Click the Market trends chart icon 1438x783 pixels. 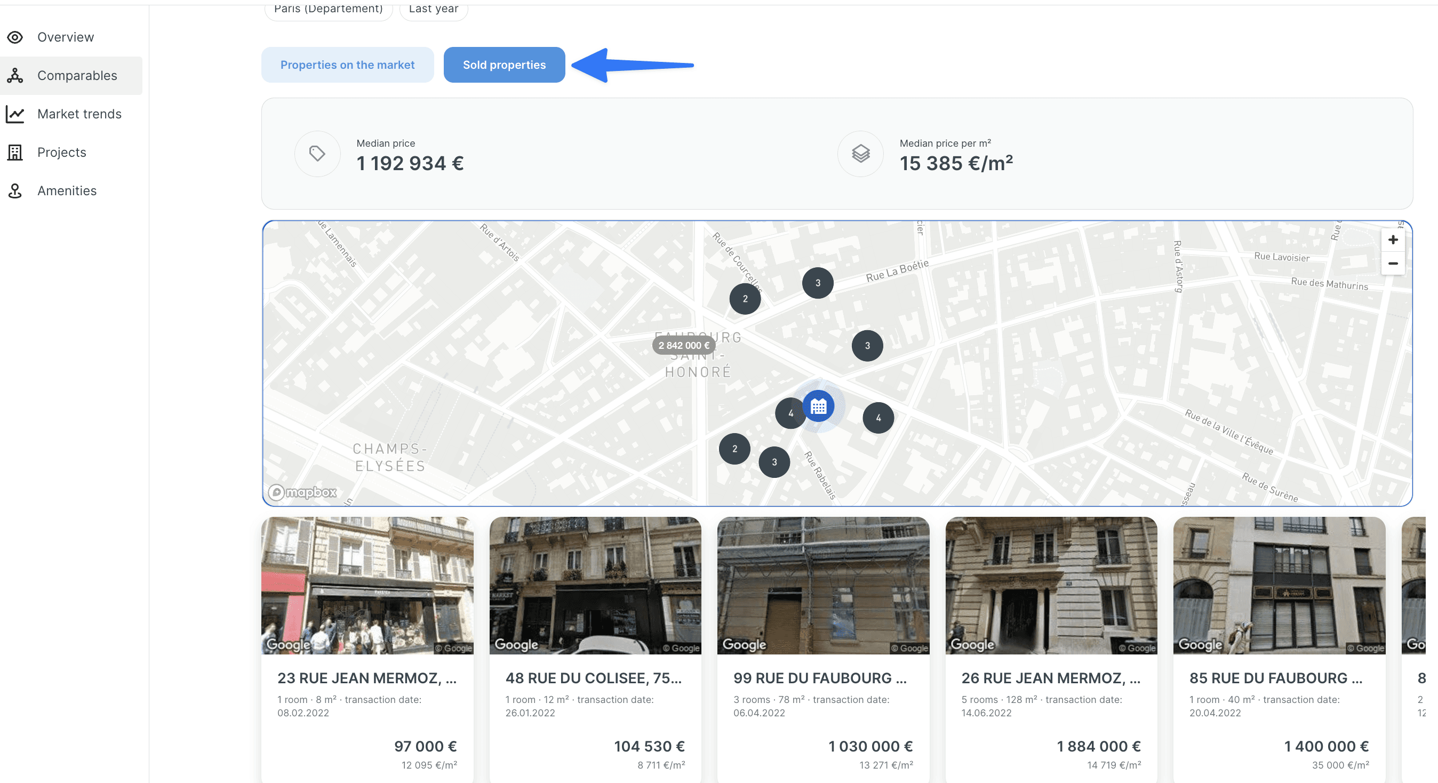pos(15,114)
